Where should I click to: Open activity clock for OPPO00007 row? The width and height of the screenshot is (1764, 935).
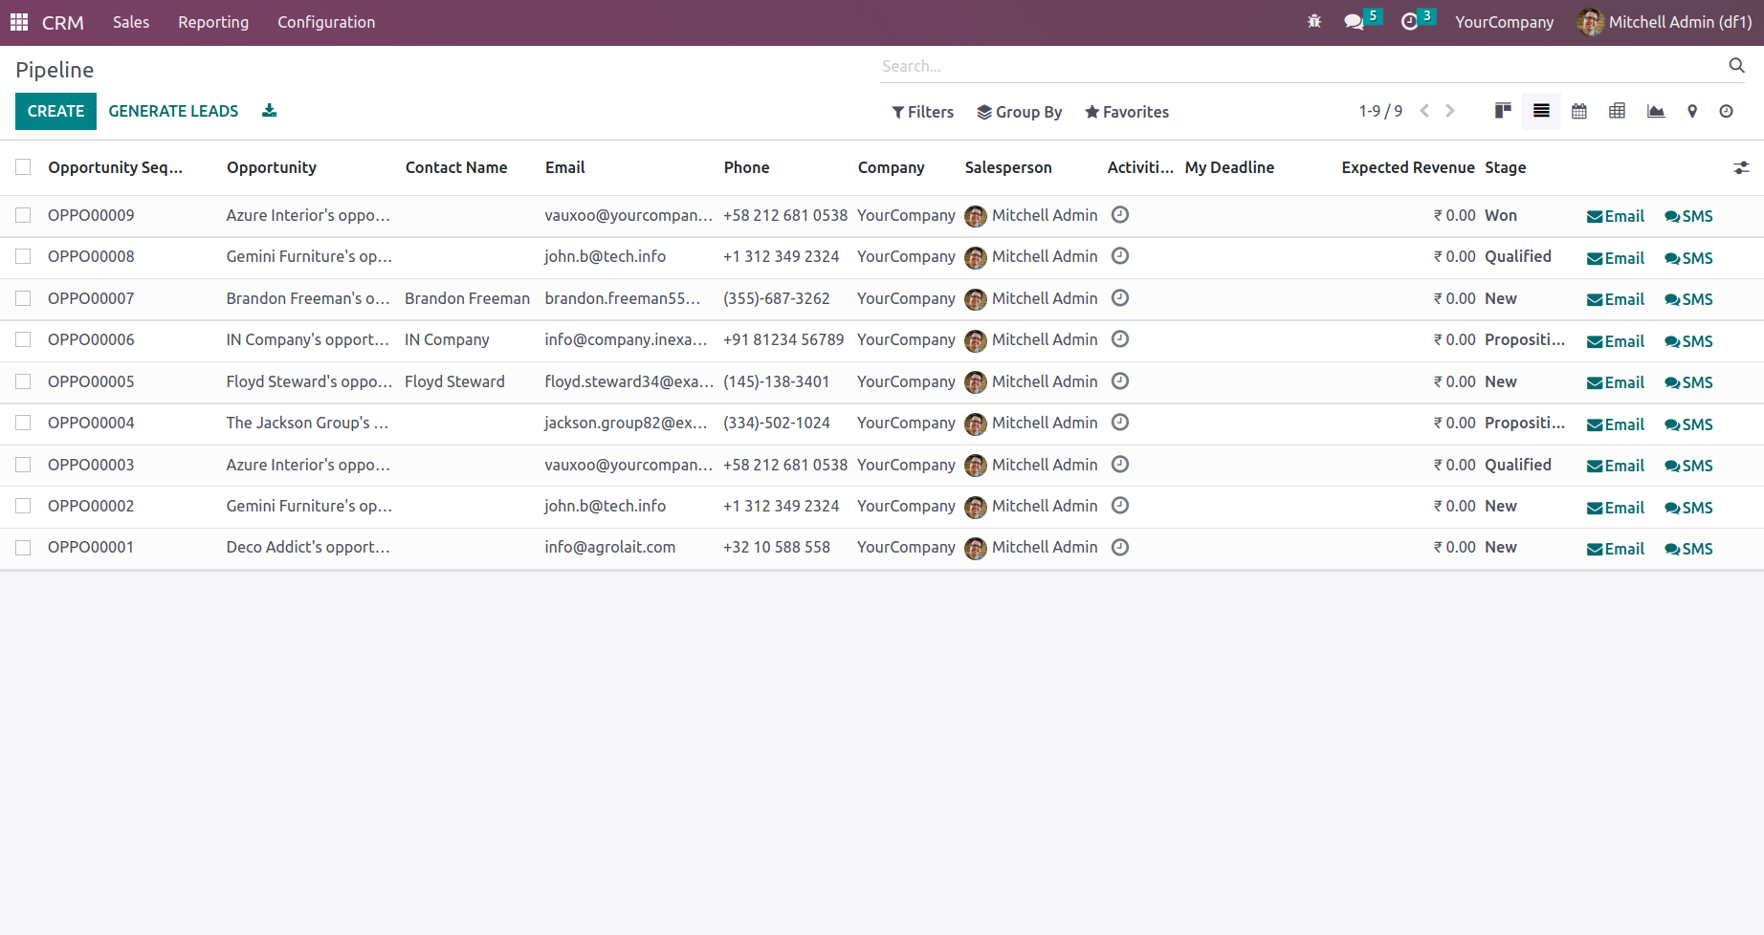1120,298
